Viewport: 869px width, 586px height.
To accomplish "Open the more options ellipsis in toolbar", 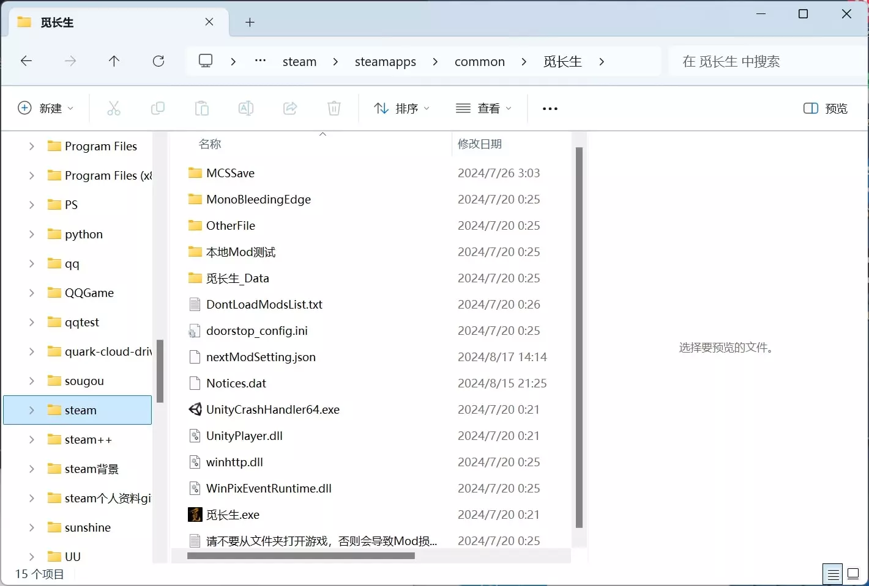I will 550,109.
